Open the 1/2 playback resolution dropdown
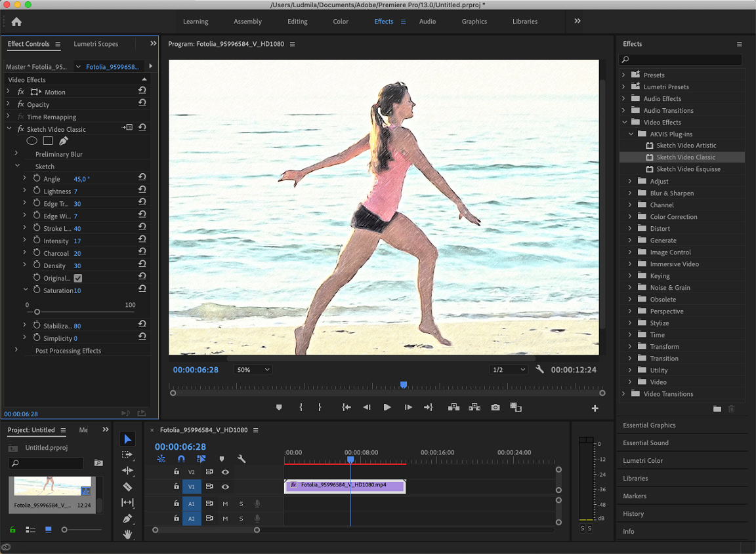The image size is (756, 554). coord(509,370)
